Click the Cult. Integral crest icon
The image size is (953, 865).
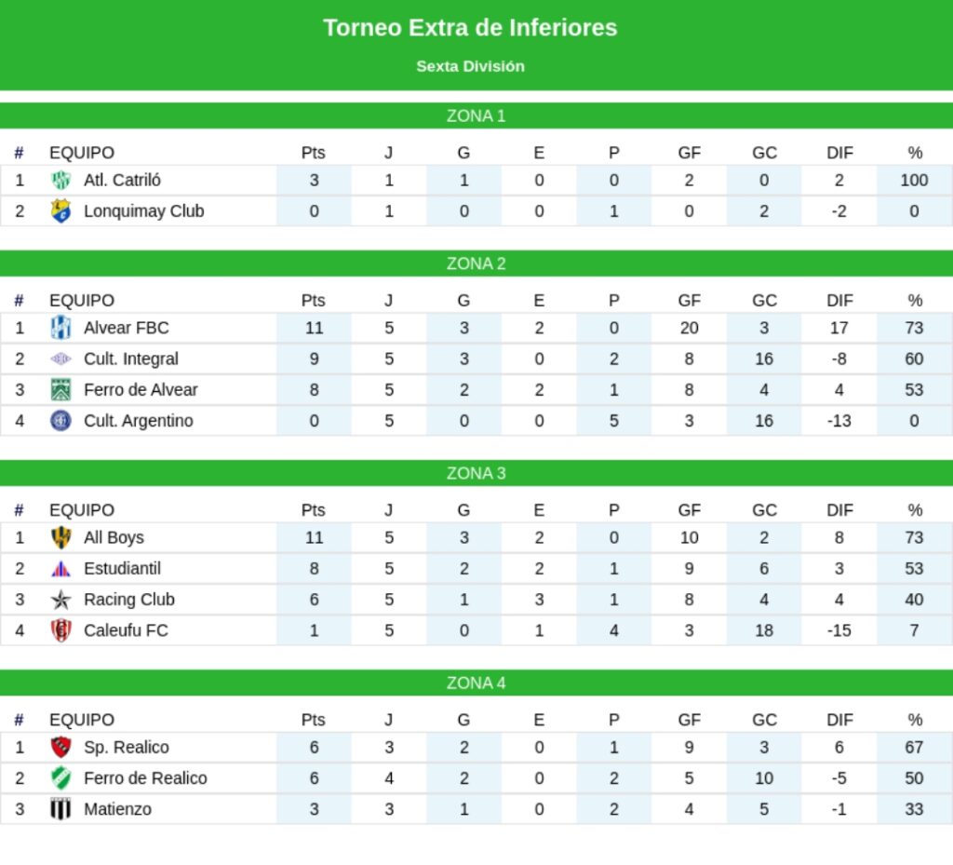click(x=60, y=358)
